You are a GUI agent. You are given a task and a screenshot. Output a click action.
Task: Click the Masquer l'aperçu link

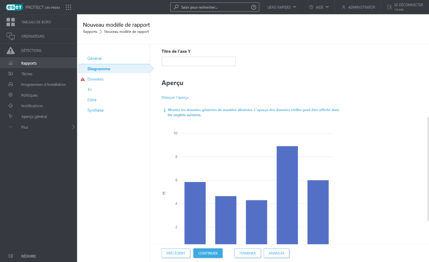click(x=175, y=97)
